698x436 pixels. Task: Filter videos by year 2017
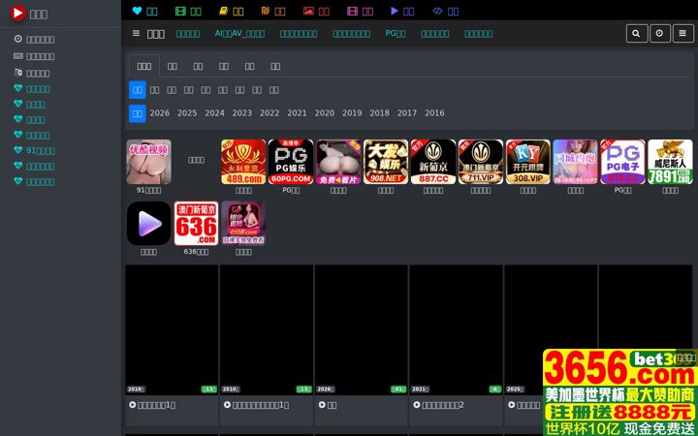[407, 113]
